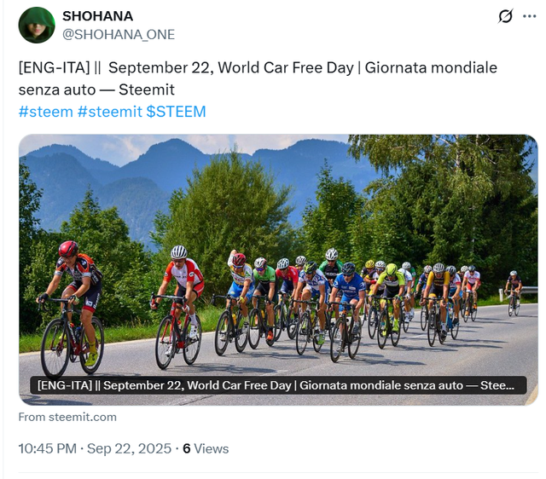This screenshot has height=479, width=546.
Task: Visit the @SHOHANA_ONE handle
Action: click(x=119, y=34)
